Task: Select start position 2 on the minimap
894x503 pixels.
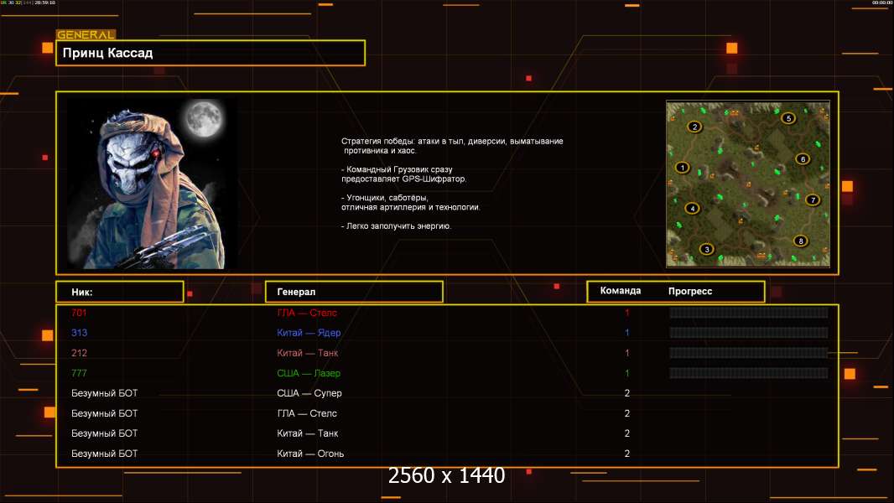Action: point(694,127)
